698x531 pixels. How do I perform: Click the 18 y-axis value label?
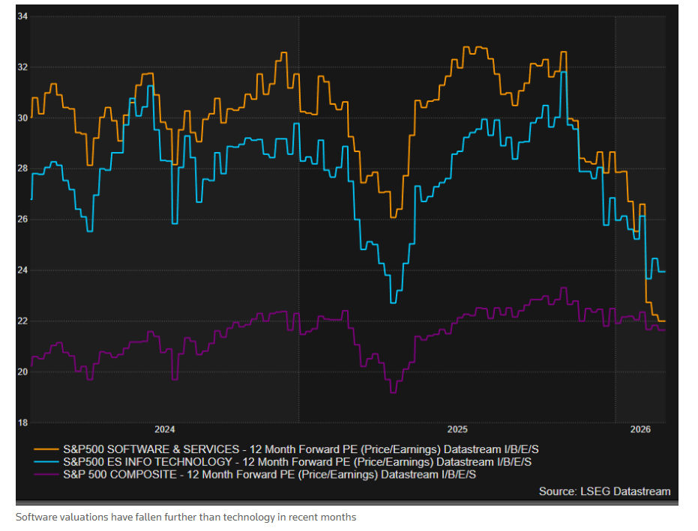[x=22, y=422]
